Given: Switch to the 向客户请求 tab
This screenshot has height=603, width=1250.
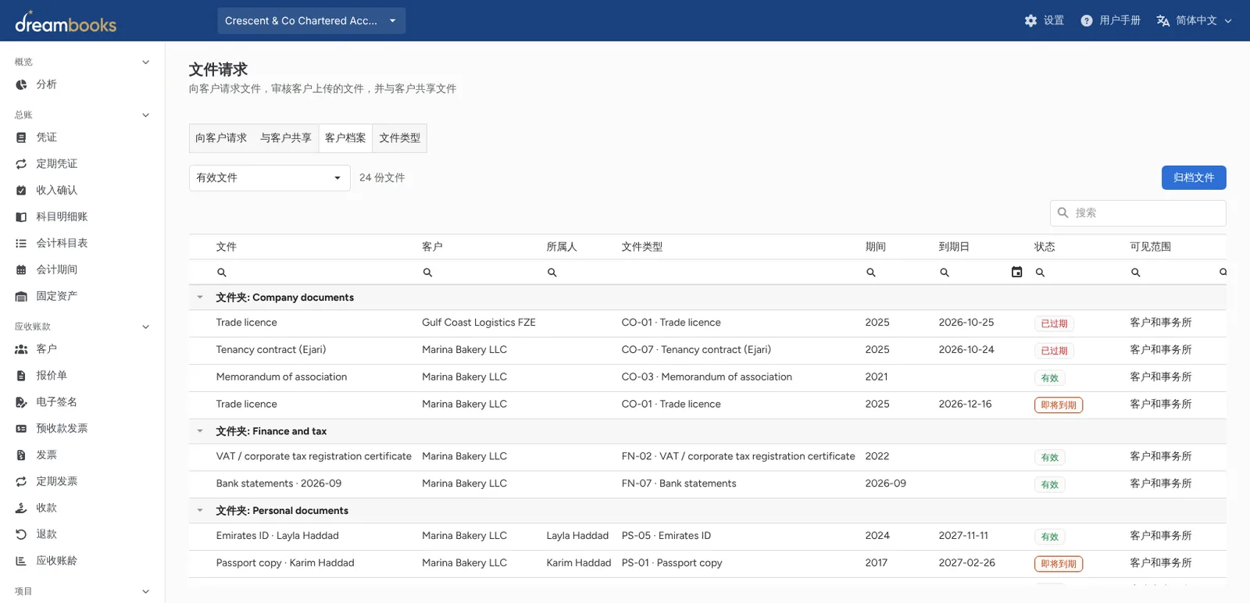Looking at the screenshot, I should [x=221, y=138].
